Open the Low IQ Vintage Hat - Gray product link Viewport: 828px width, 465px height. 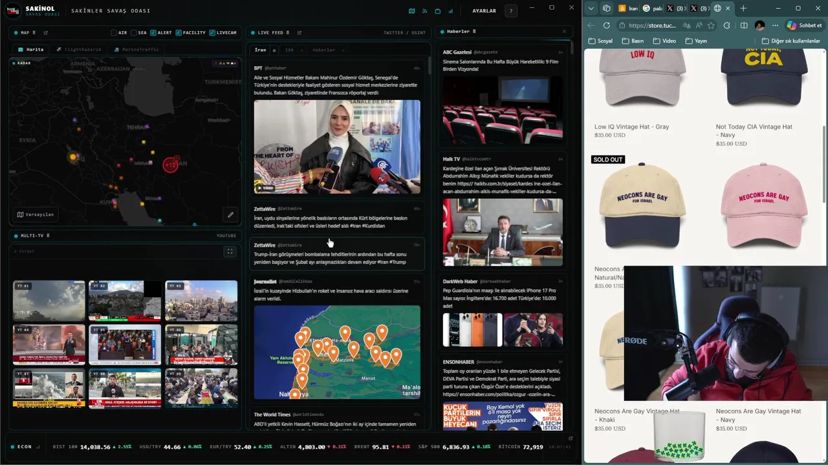[x=631, y=127]
